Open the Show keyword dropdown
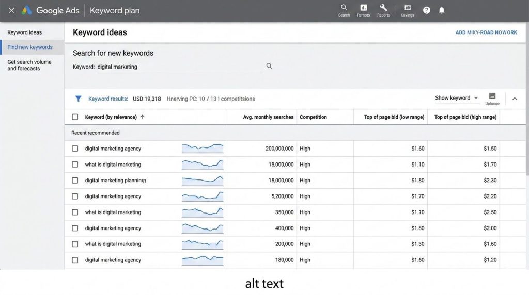Screen dimensions: 529x295 457,98
